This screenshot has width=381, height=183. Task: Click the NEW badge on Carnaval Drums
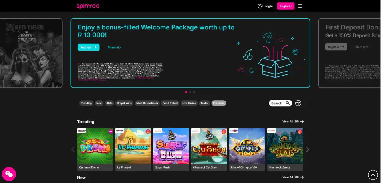[x=111, y=132]
